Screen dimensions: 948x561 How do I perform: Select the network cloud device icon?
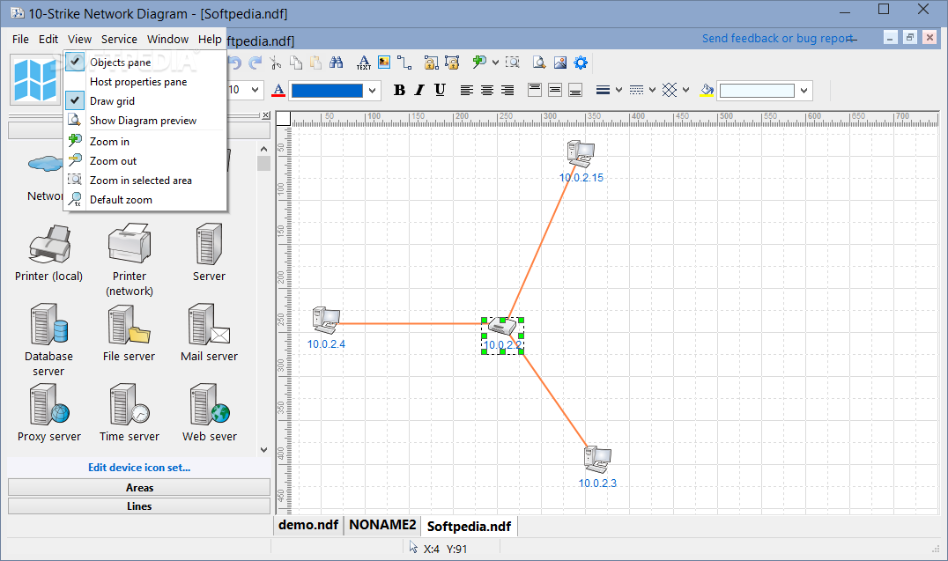(45, 164)
